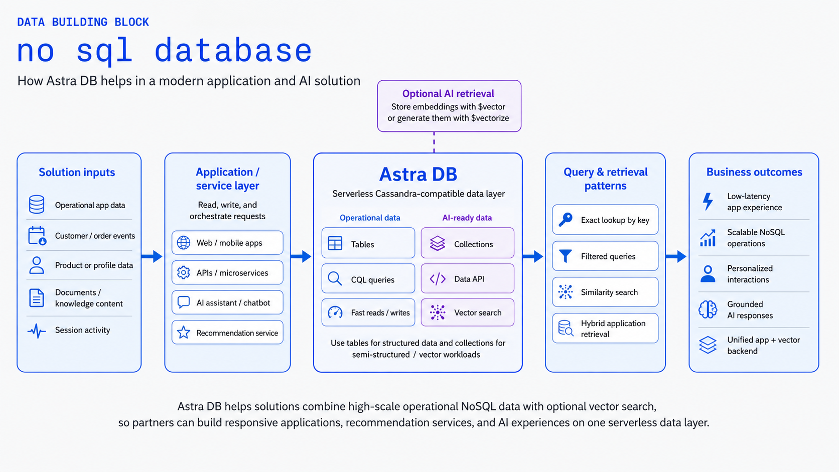
Task: Click the globe icon in Web / mobile apps
Action: (x=184, y=243)
